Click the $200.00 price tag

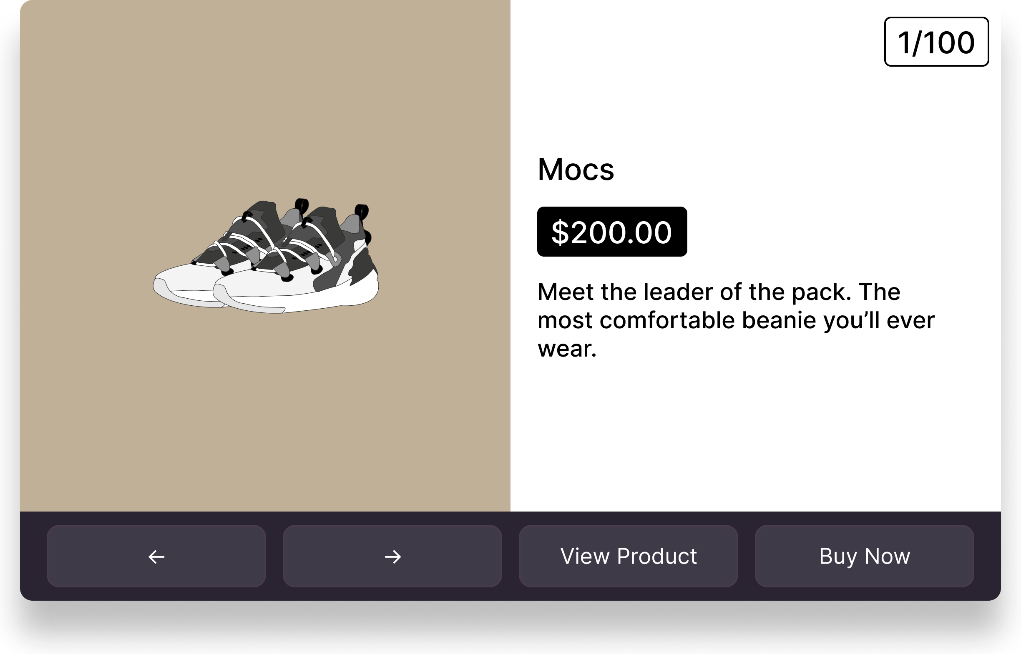tap(612, 232)
